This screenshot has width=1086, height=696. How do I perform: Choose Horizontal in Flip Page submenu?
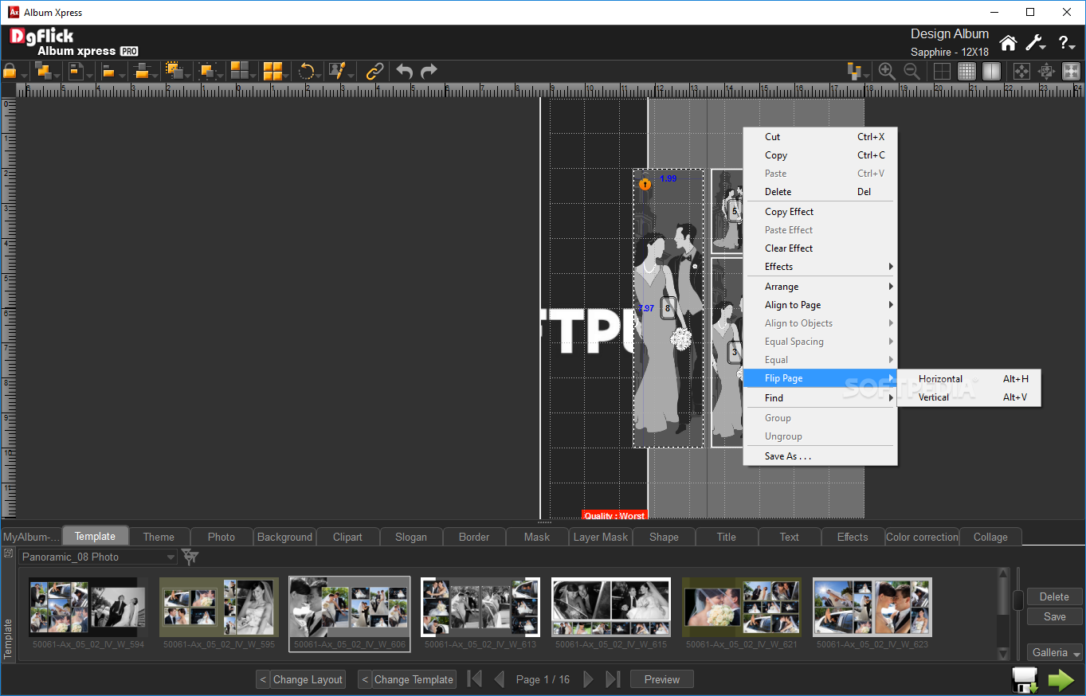click(969, 379)
